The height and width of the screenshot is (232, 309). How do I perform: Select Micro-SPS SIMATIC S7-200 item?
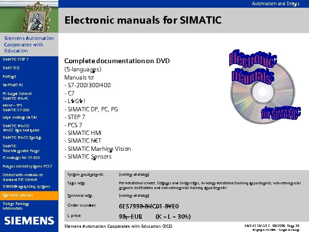click(x=16, y=107)
